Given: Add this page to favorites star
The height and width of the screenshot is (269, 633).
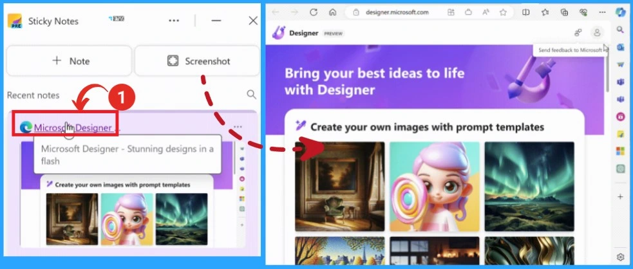Looking at the screenshot, I should click(x=503, y=12).
